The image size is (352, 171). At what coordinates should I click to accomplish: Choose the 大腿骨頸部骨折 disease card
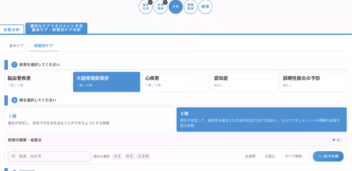106,82
